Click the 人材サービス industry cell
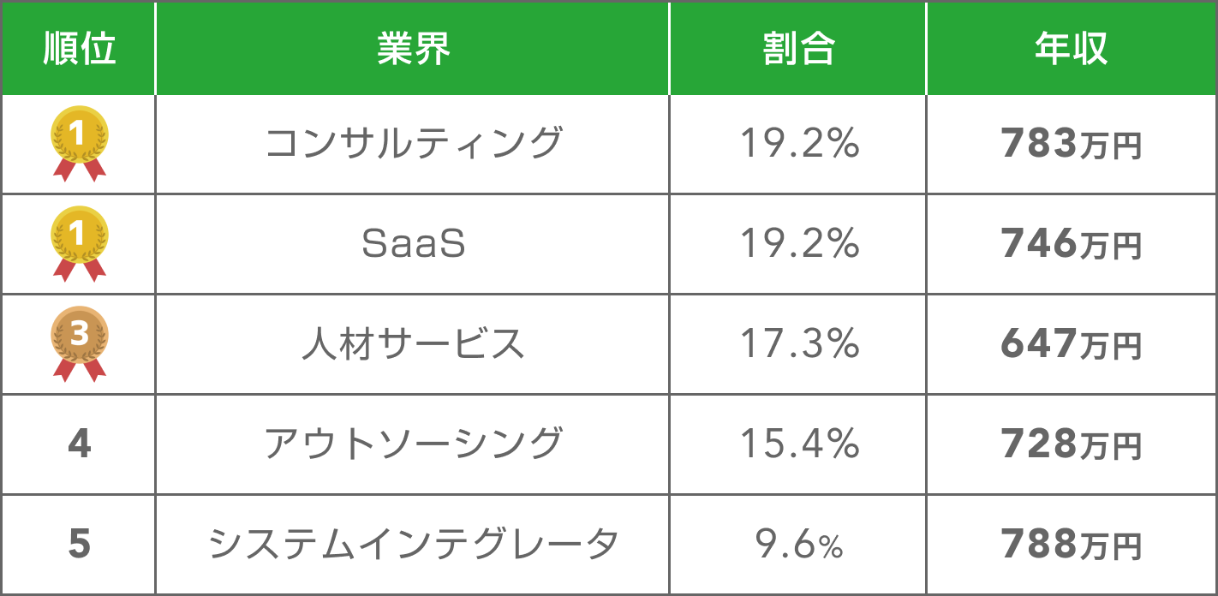Viewport: 1218px width, 596px height. (x=412, y=343)
